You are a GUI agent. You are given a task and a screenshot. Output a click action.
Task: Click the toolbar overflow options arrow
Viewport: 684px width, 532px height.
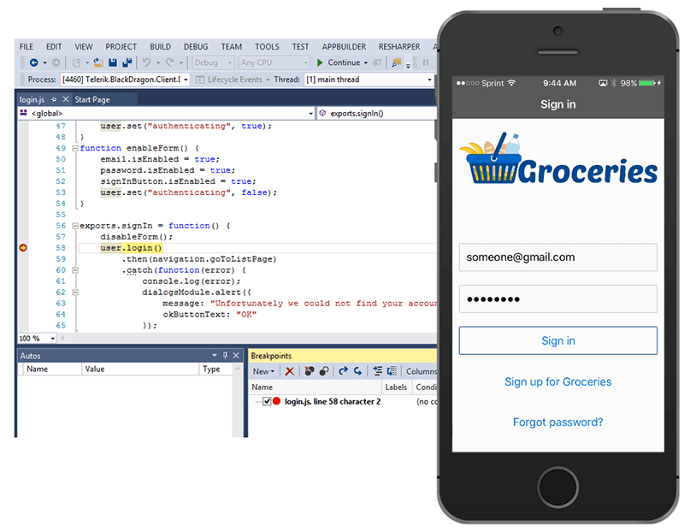[x=409, y=66]
